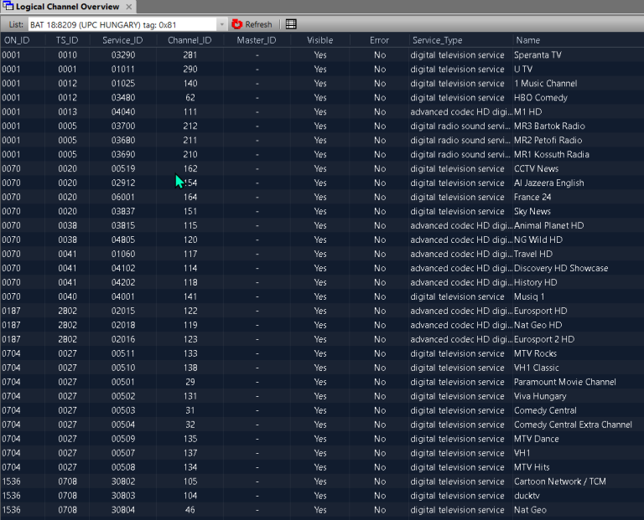The image size is (644, 520).
Task: Select MR2 Petofi Radio entry
Action: [x=322, y=140]
